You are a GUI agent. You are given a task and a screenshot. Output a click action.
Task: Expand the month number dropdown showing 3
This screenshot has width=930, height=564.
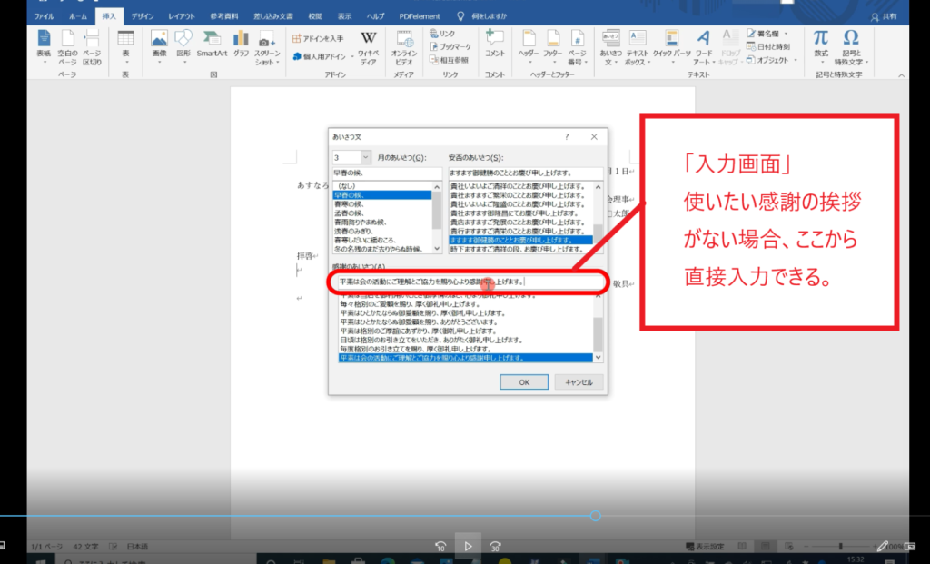coord(365,158)
